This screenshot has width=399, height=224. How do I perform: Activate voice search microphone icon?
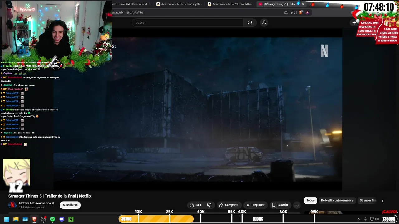(x=264, y=22)
